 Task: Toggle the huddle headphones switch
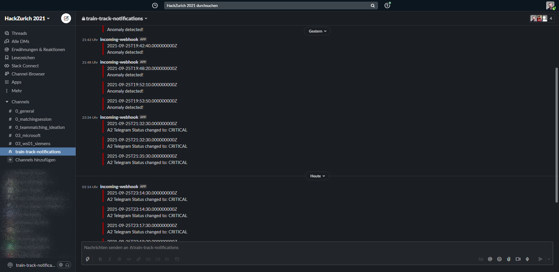click(x=64, y=265)
